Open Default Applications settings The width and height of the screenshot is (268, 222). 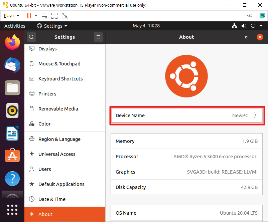tap(65, 184)
